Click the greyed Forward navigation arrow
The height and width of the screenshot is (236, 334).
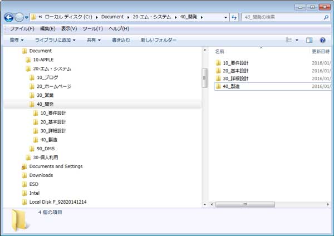(x=19, y=17)
